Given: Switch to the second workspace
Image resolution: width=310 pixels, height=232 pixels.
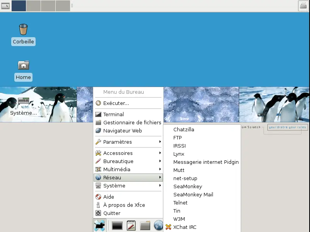Looking at the screenshot, I should click(x=33, y=6).
